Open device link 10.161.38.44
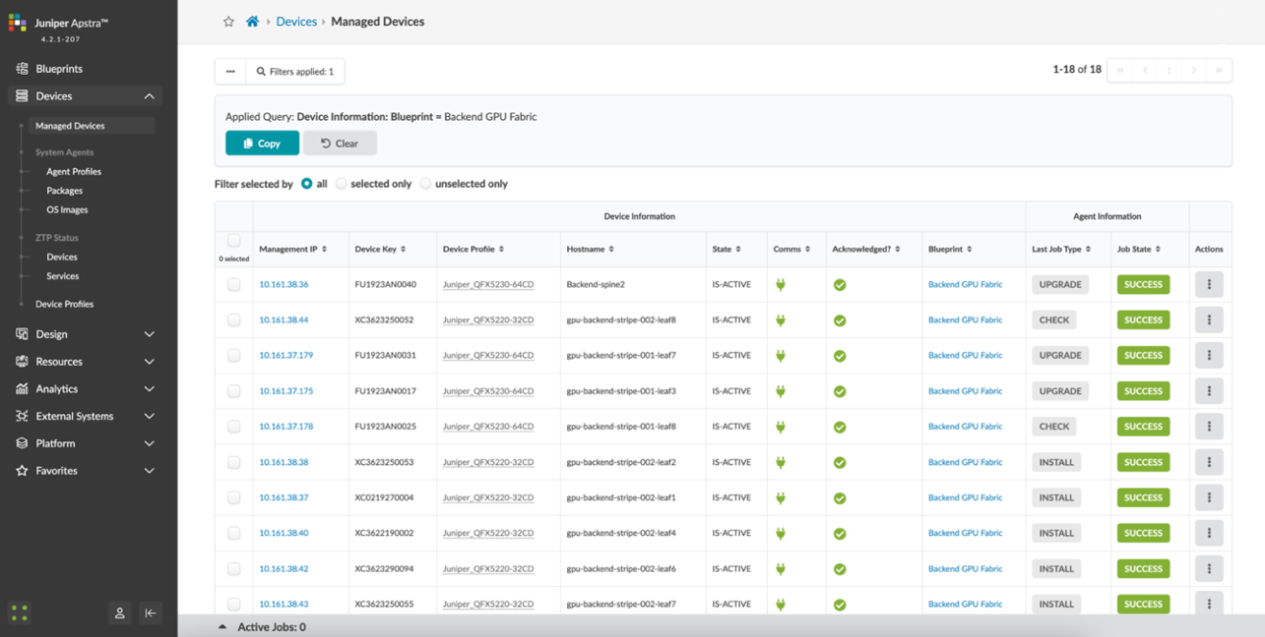 point(284,320)
